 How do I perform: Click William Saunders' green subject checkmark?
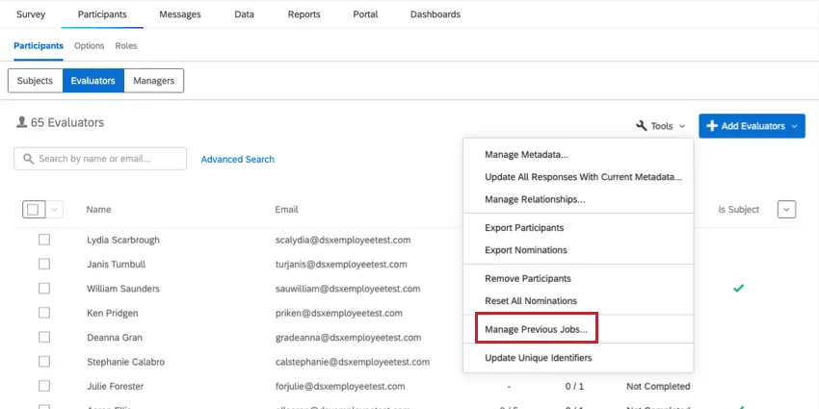tap(739, 288)
